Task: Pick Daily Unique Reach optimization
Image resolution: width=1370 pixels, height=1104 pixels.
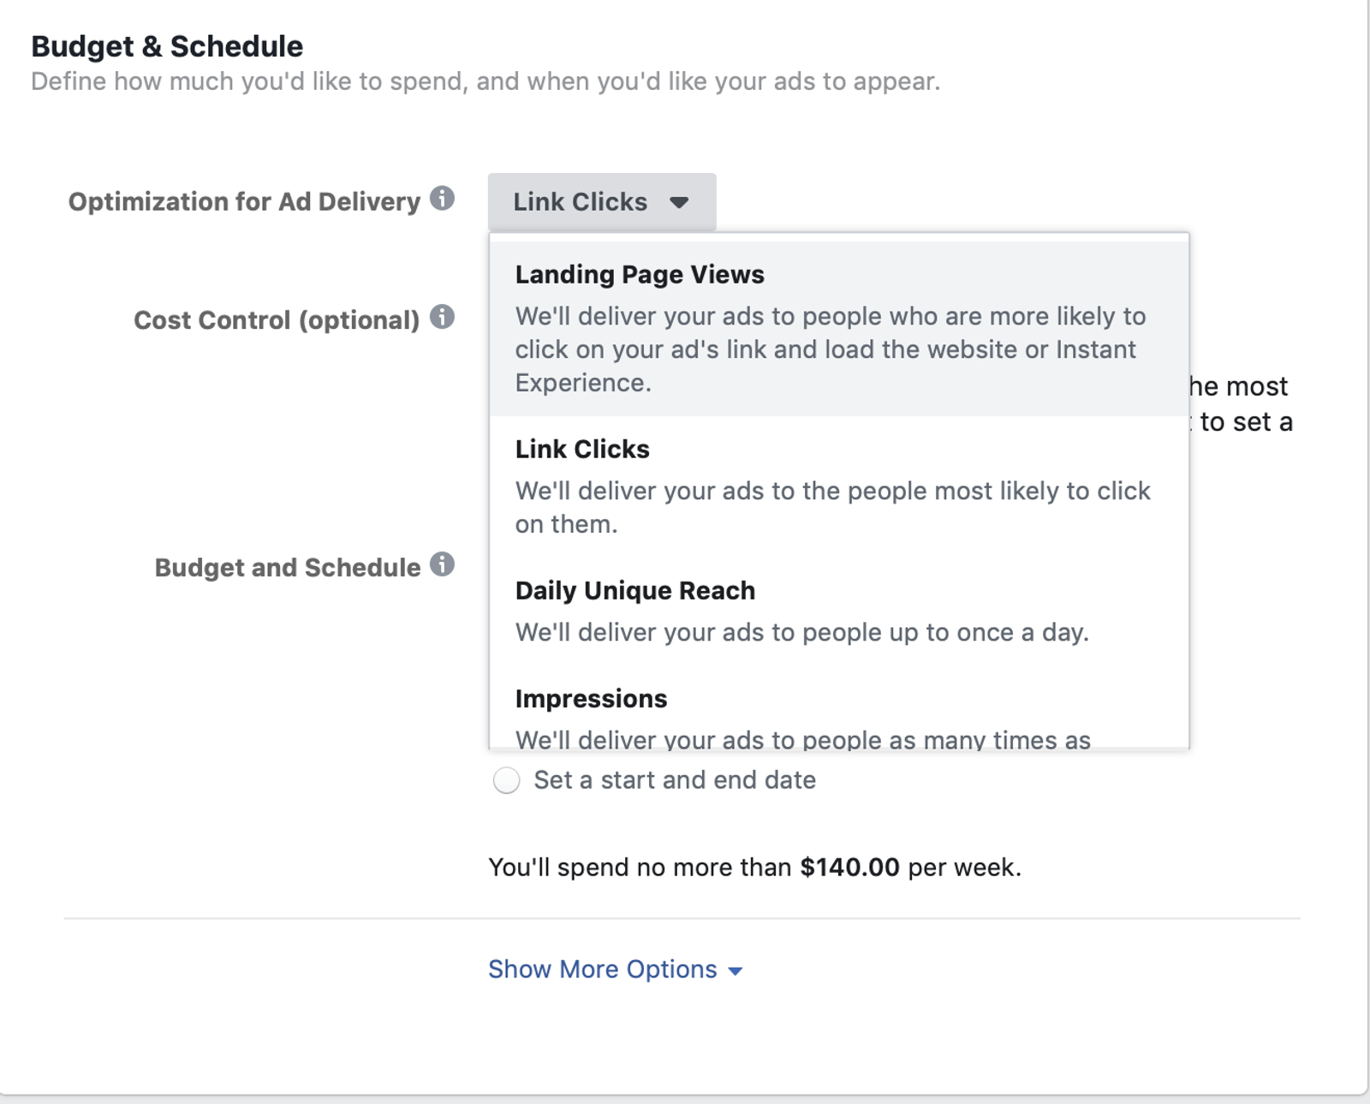Action: pos(839,612)
